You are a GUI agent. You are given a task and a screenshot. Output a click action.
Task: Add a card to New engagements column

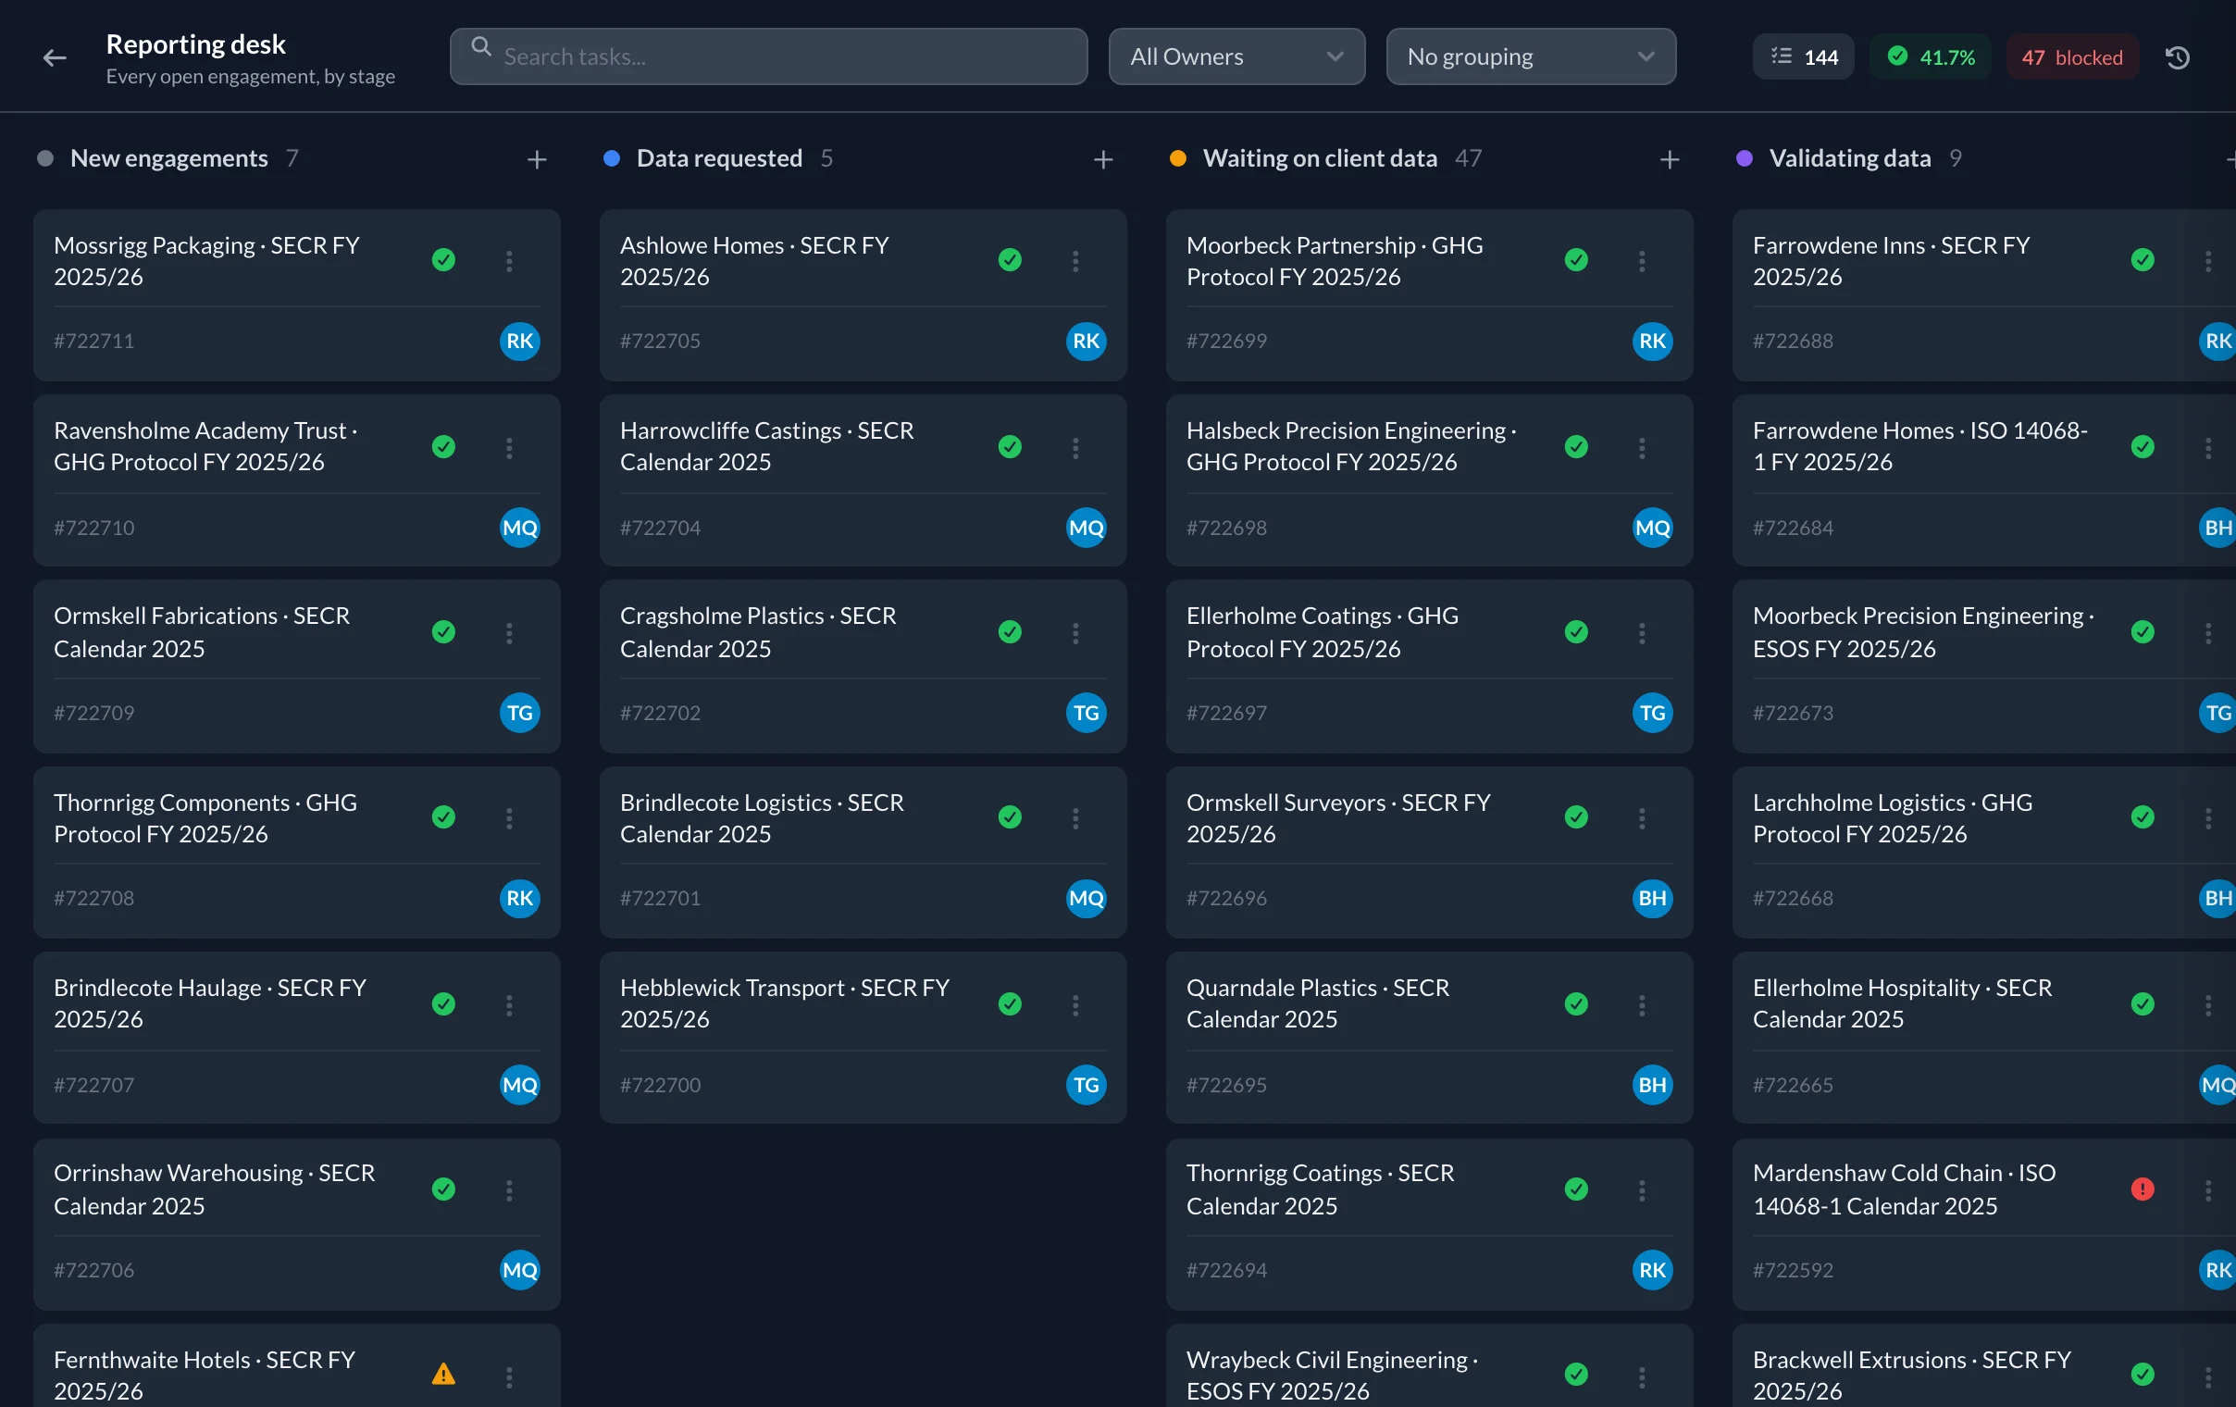[x=537, y=160]
